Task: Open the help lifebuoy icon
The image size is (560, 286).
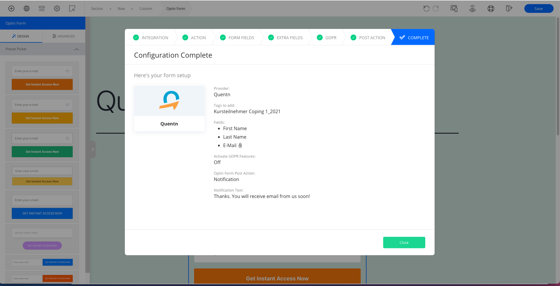Action: click(491, 8)
